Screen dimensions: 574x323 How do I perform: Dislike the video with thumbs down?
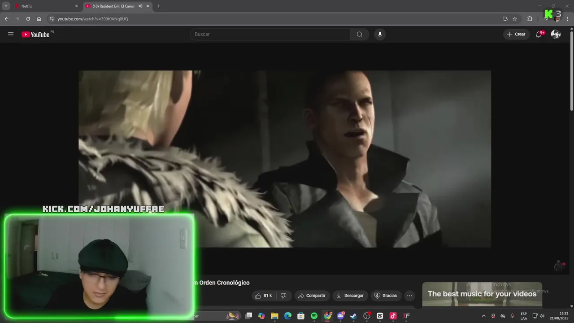[283, 296]
